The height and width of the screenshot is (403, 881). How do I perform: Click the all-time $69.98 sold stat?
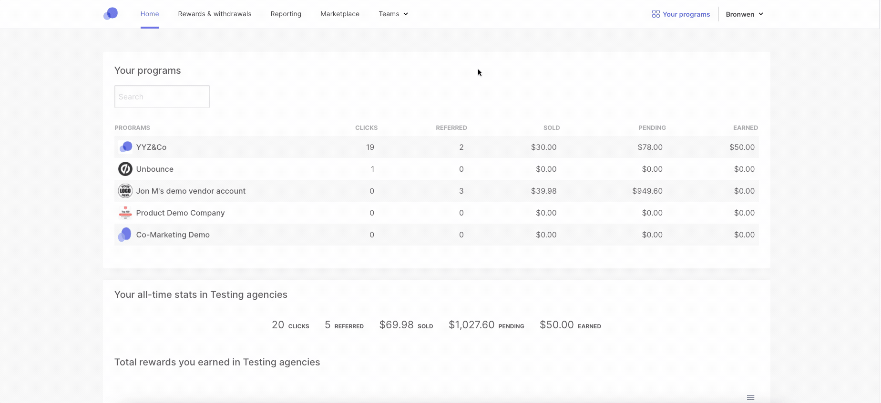point(406,325)
